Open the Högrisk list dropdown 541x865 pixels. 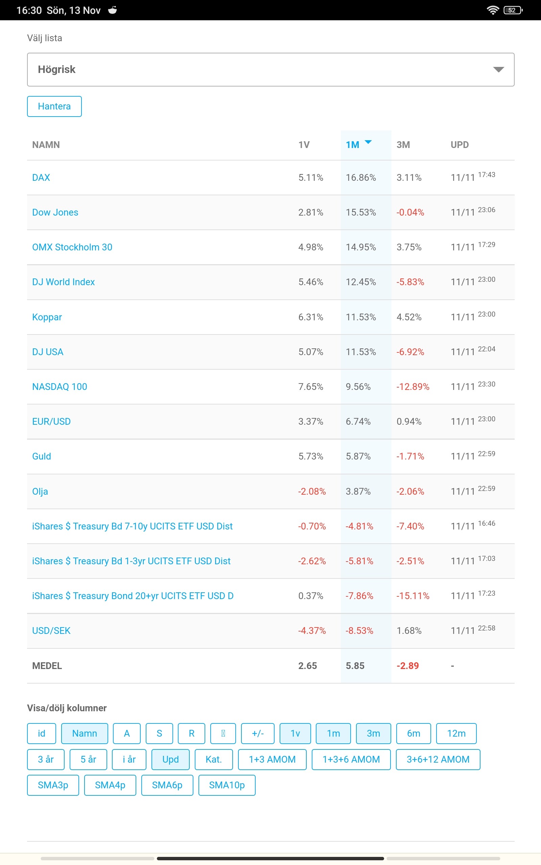(270, 69)
